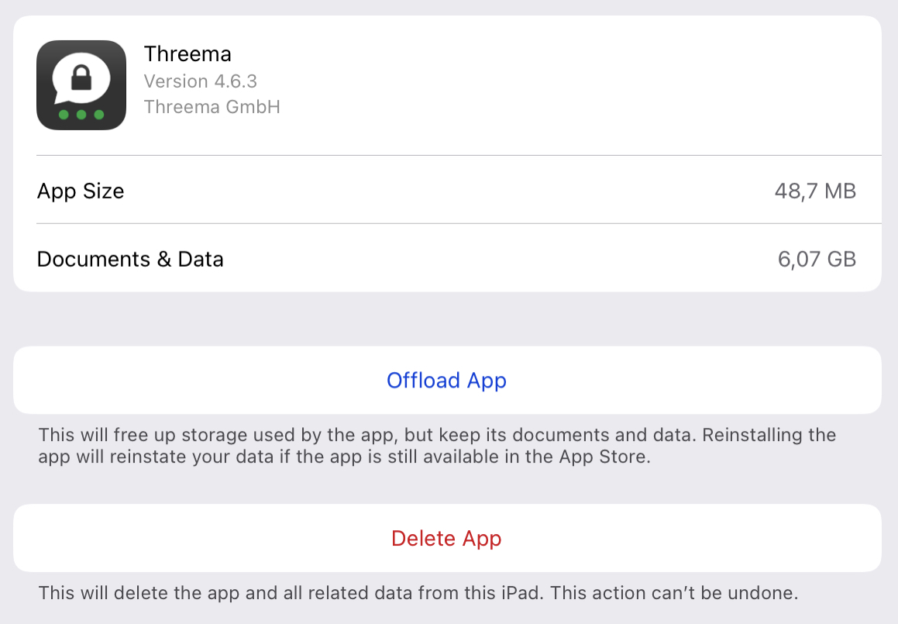Click the left green dot on Threema icon
Viewport: 898px width, 624px height.
[64, 115]
